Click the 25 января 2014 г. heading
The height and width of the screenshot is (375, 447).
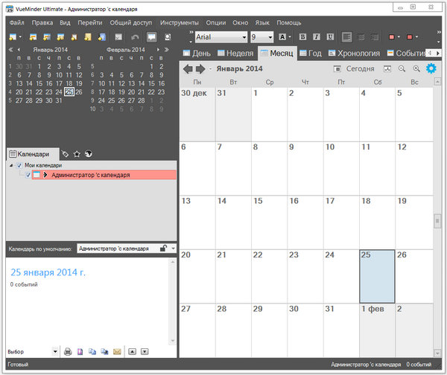(48, 272)
